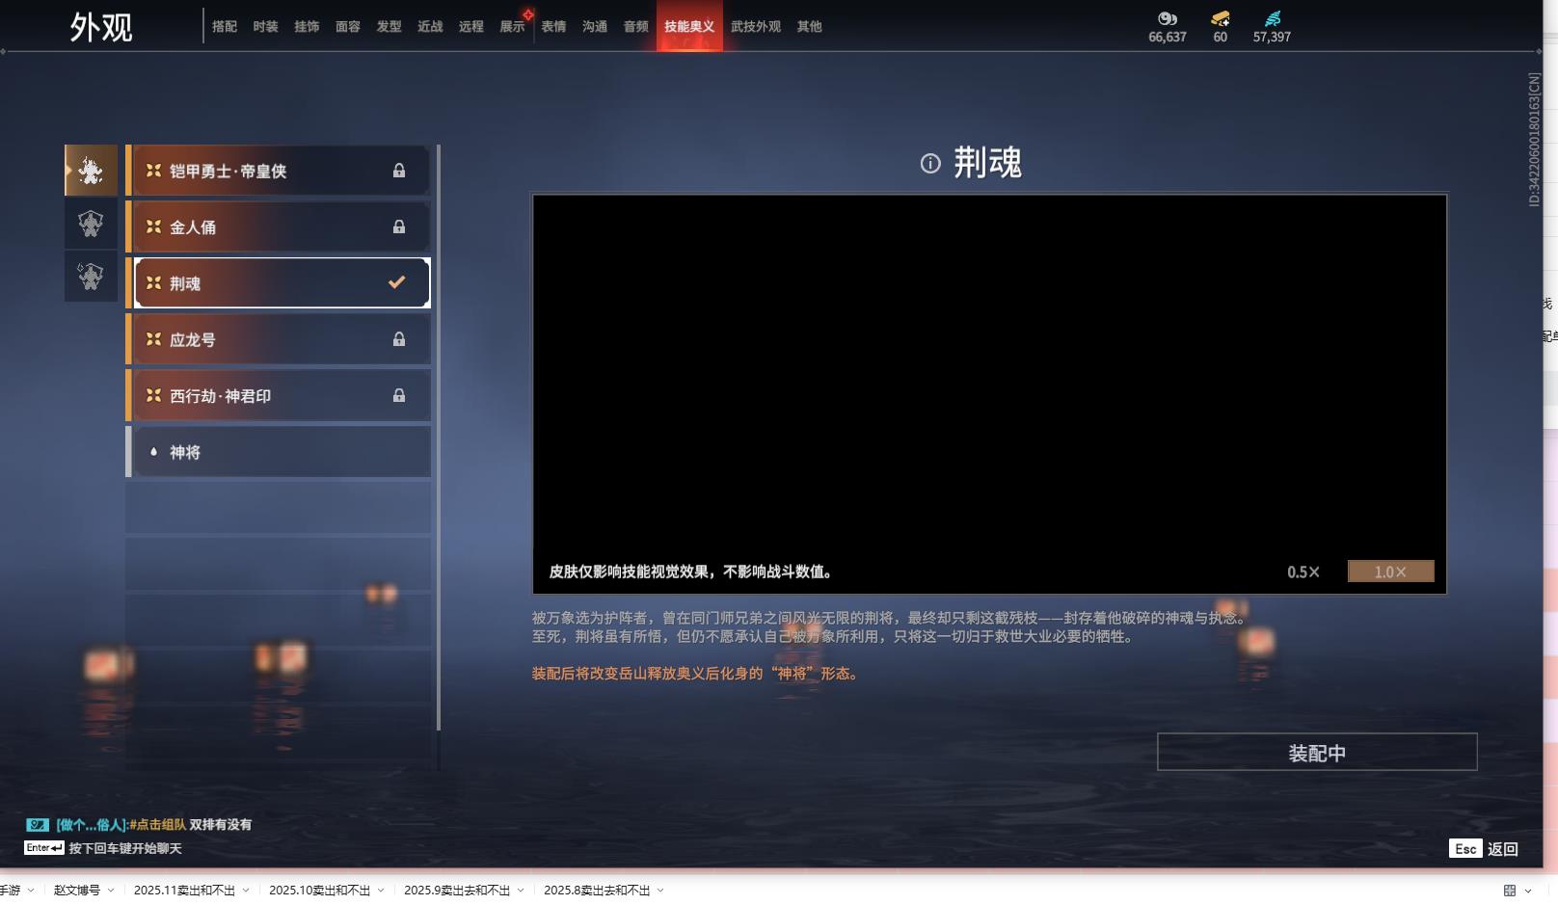1558x905 pixels.
Task: Click the chat channel icon before 做个...俗人
Action: point(38,824)
